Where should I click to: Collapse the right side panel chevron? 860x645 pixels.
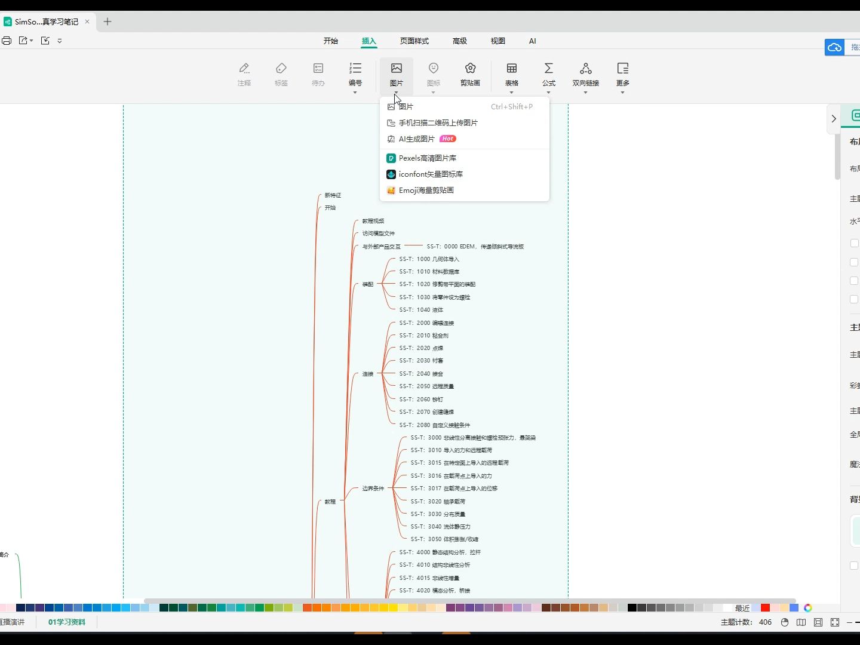tap(834, 118)
